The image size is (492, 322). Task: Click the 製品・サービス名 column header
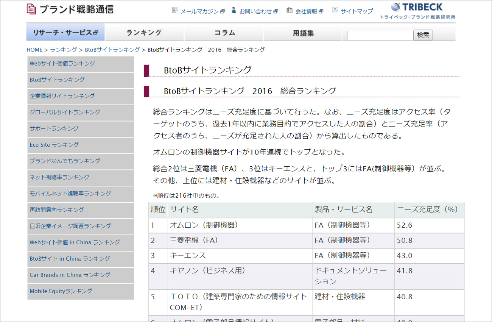(x=353, y=210)
